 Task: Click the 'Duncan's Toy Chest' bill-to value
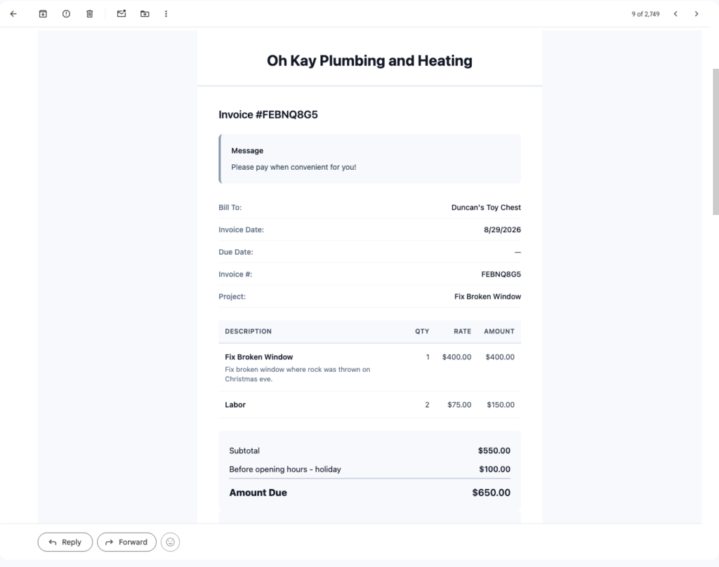[x=486, y=207]
